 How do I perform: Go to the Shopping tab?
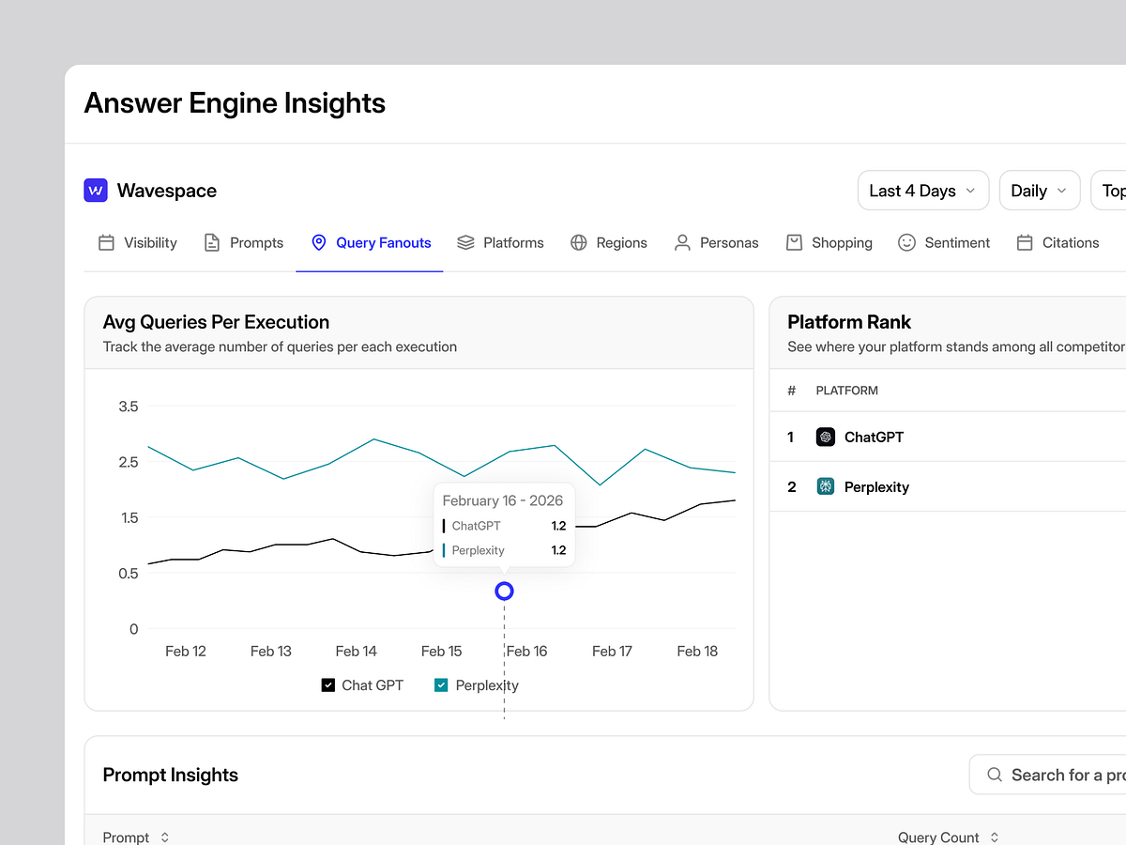pyautogui.click(x=829, y=242)
